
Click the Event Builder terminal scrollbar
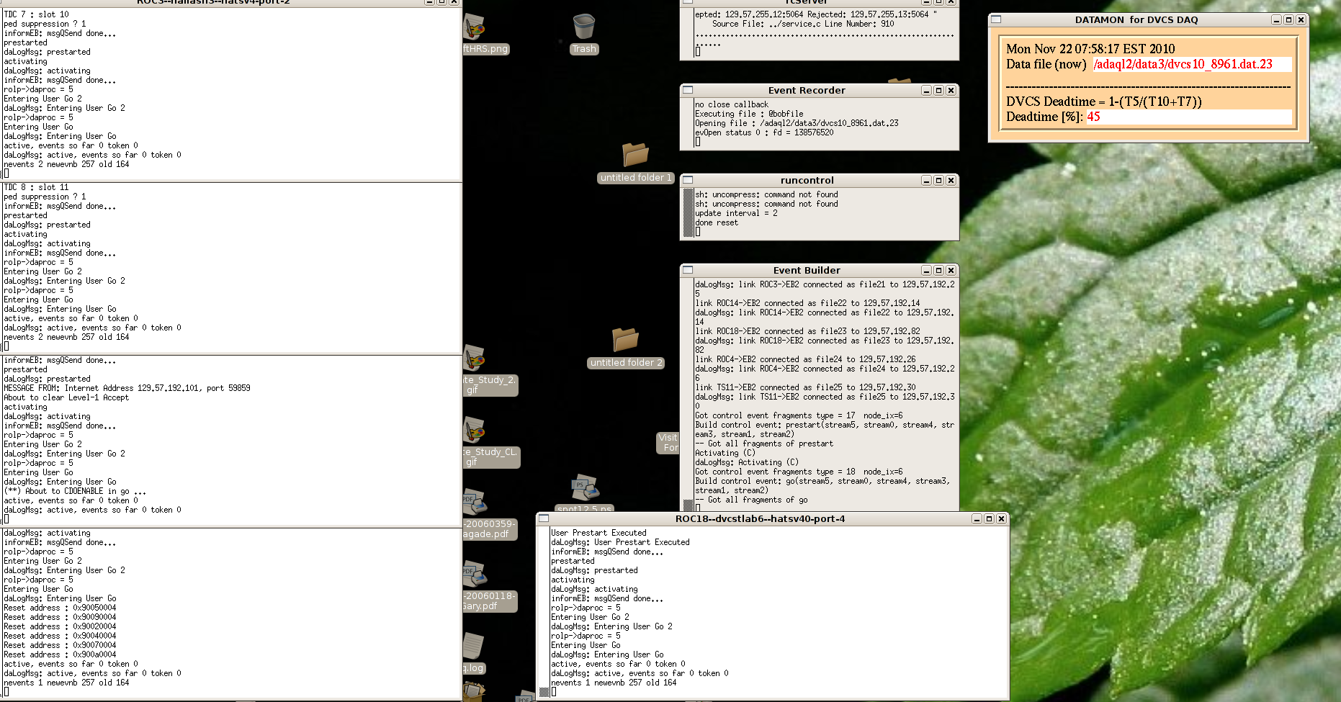[688, 395]
